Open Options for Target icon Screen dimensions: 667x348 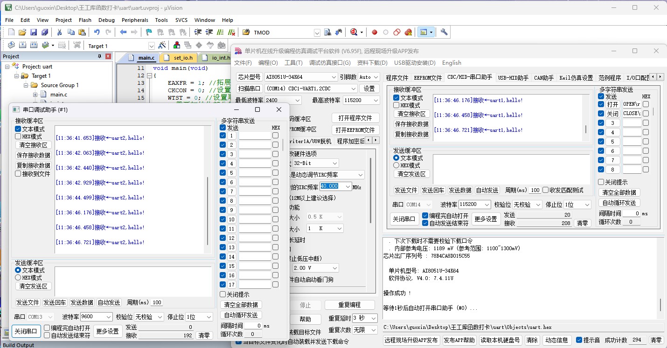[162, 45]
